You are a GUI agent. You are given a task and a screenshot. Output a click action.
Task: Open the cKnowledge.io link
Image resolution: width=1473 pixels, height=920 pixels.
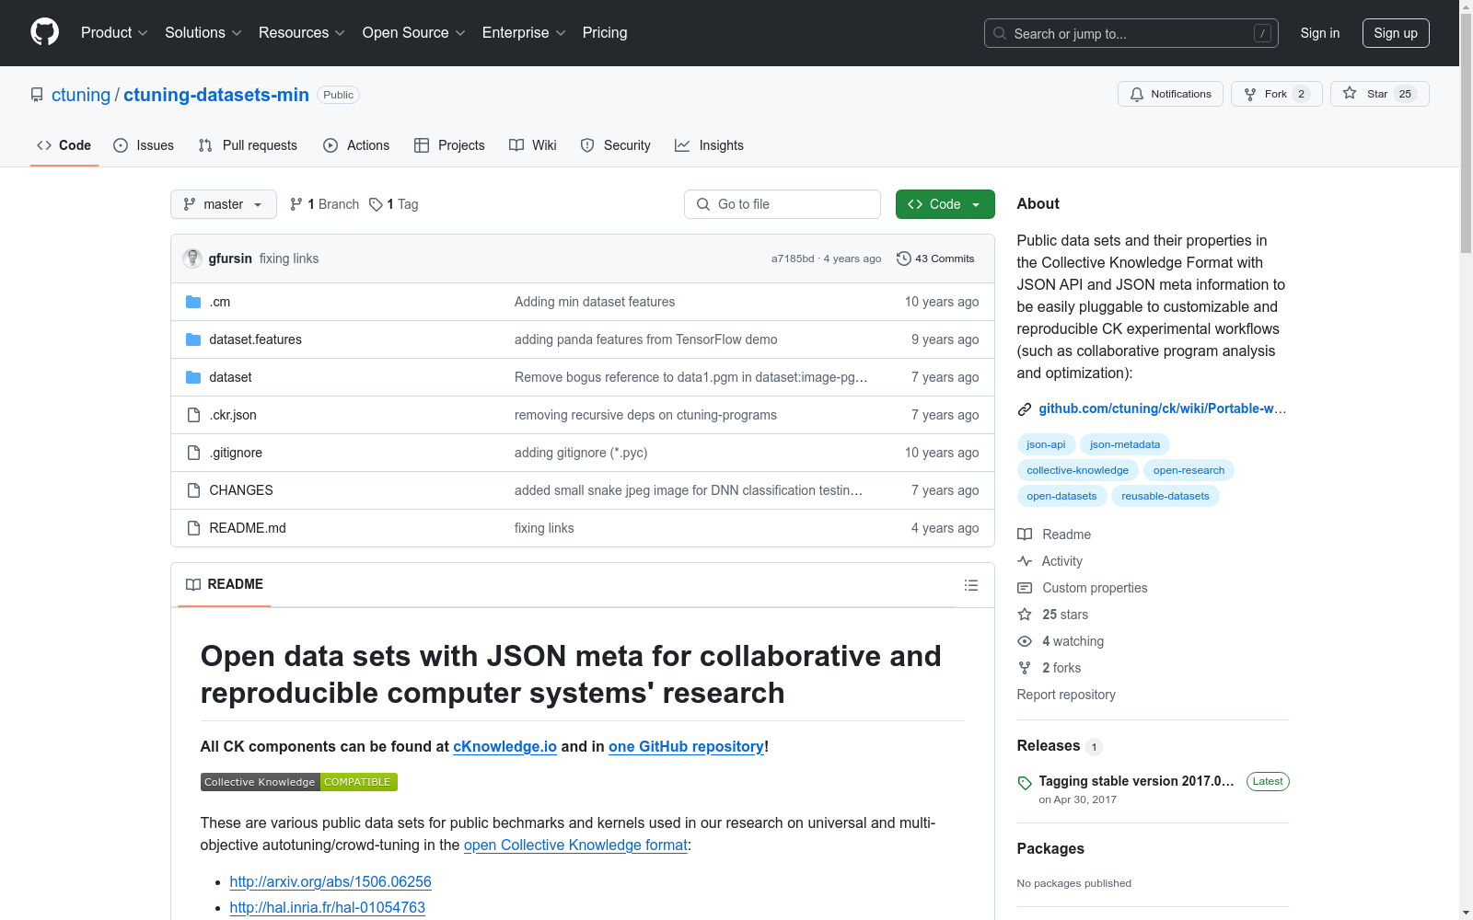(505, 746)
